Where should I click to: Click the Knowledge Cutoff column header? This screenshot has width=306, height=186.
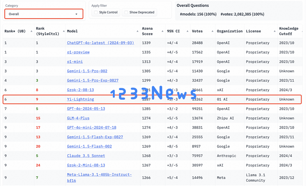(x=289, y=31)
